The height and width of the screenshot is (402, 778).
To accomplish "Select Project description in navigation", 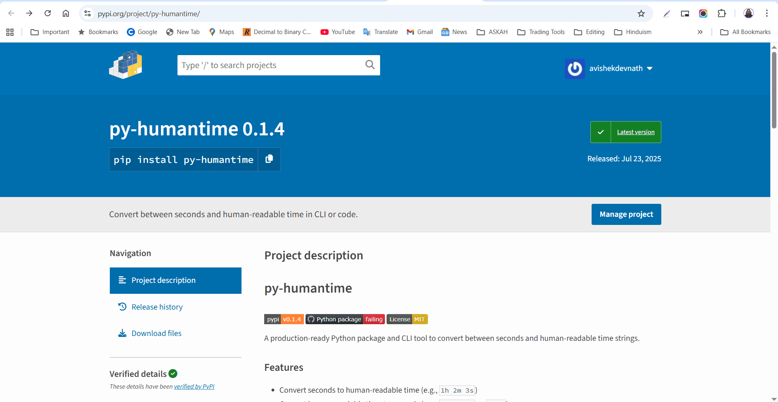I will point(163,280).
